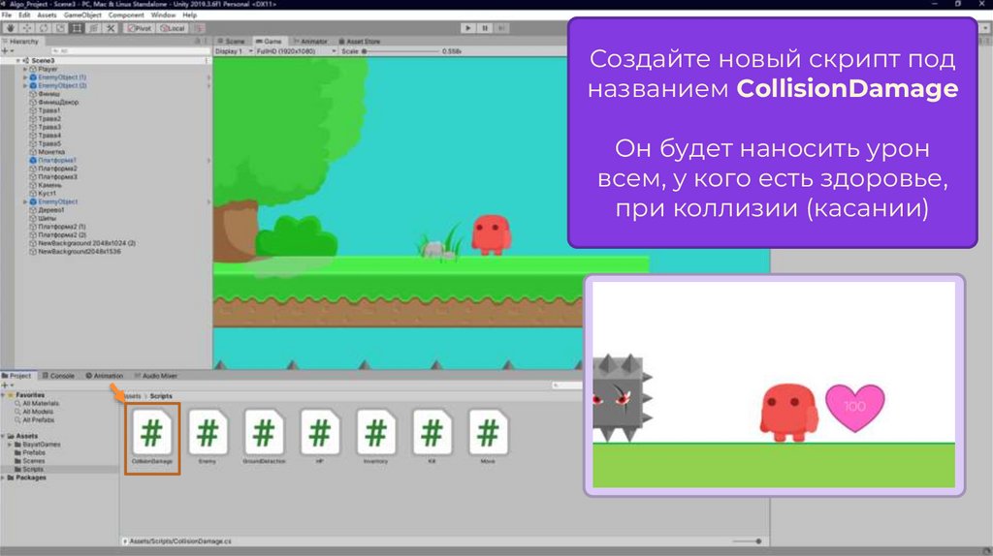Viewport: 993px width, 556px height.
Task: Open the Asset Store tab
Action: point(359,41)
